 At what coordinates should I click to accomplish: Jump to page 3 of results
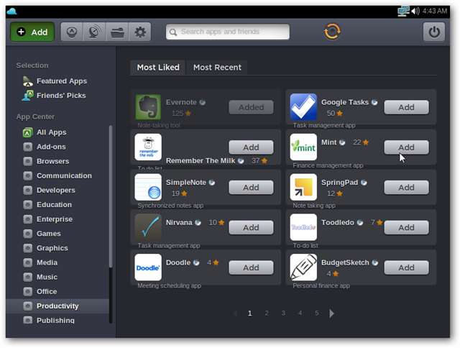(x=283, y=313)
